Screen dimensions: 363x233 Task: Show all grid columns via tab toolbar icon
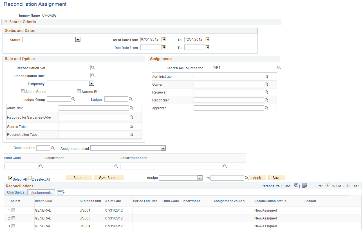[60, 192]
